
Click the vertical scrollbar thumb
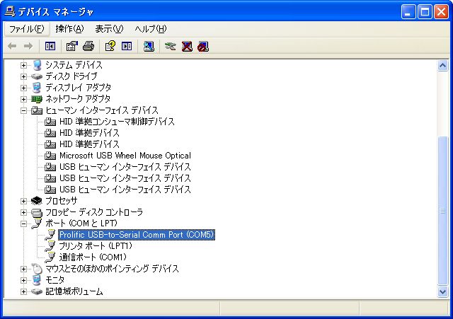(x=443, y=211)
